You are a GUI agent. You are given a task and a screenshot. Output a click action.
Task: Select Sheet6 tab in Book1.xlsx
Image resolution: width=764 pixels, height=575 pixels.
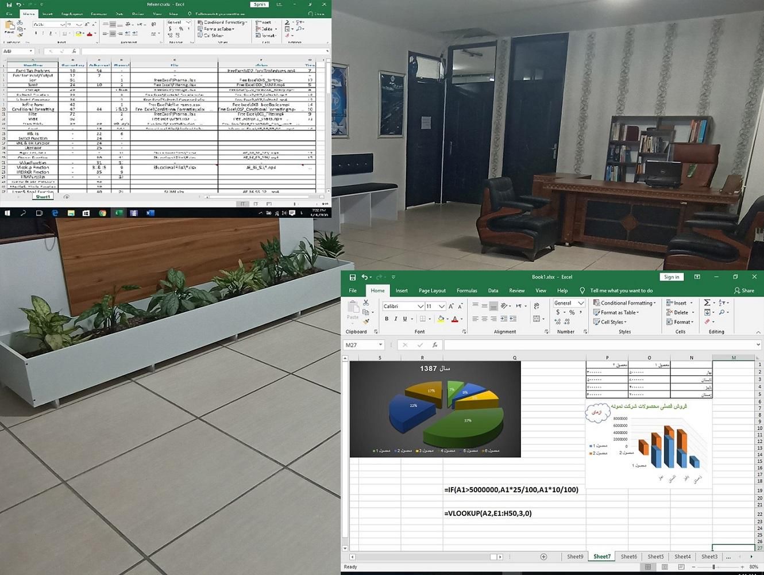629,557
